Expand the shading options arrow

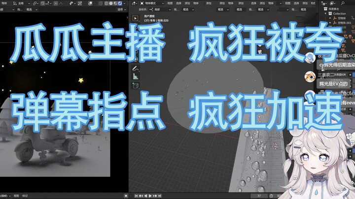(x=125, y=3)
